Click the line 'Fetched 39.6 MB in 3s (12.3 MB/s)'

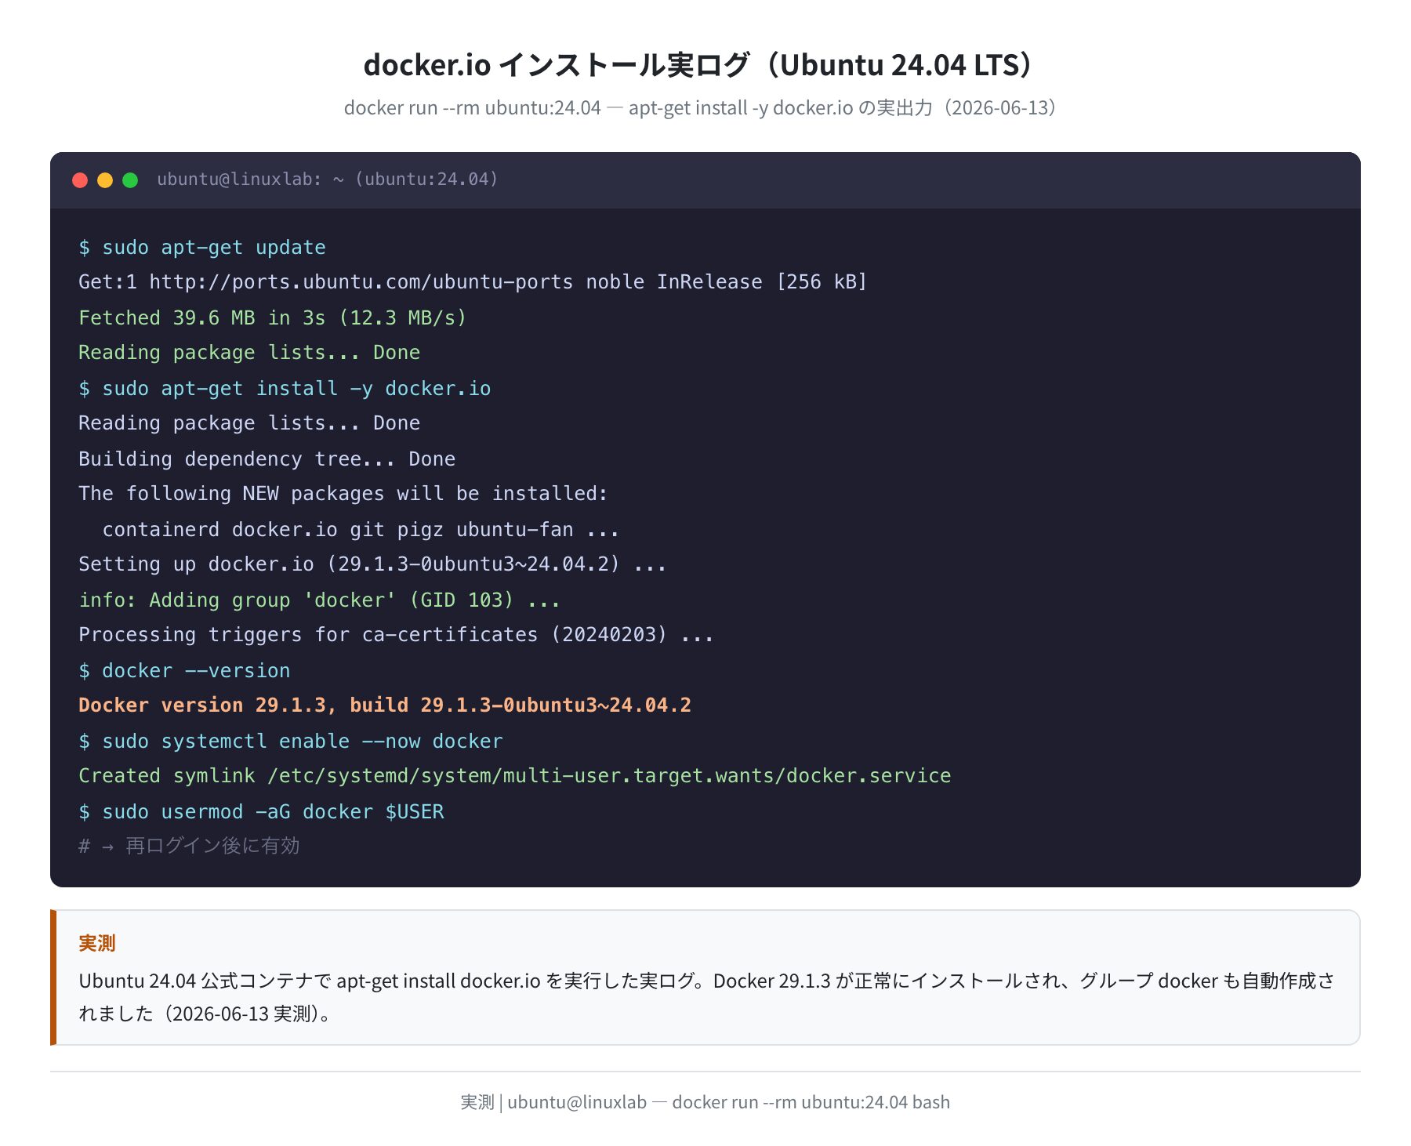pos(273,318)
